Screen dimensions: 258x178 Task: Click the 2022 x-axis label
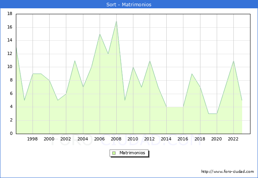click(x=233, y=139)
